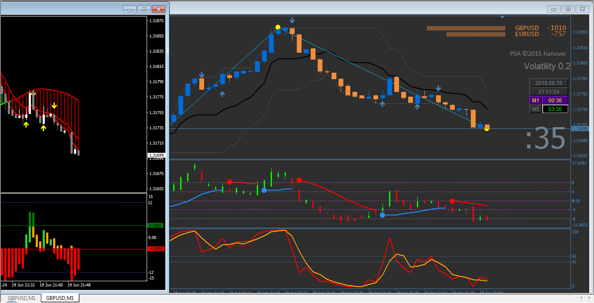Click the clock reading 21:51:24
The height and width of the screenshot is (303, 594).
coord(548,92)
